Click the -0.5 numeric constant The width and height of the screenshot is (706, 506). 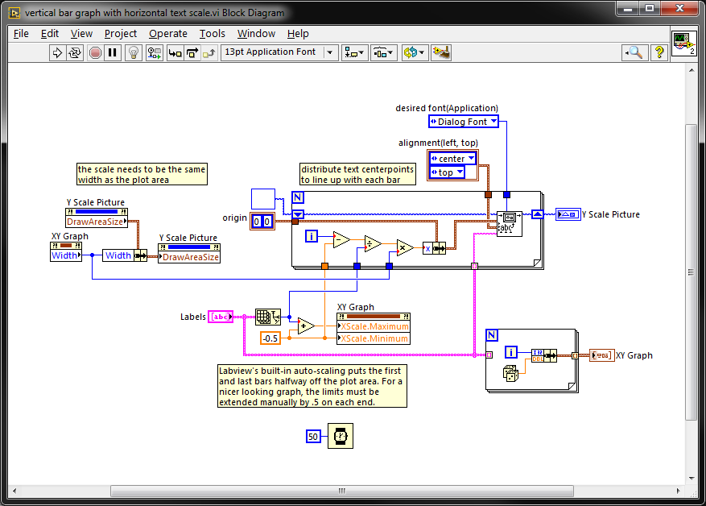(270, 338)
